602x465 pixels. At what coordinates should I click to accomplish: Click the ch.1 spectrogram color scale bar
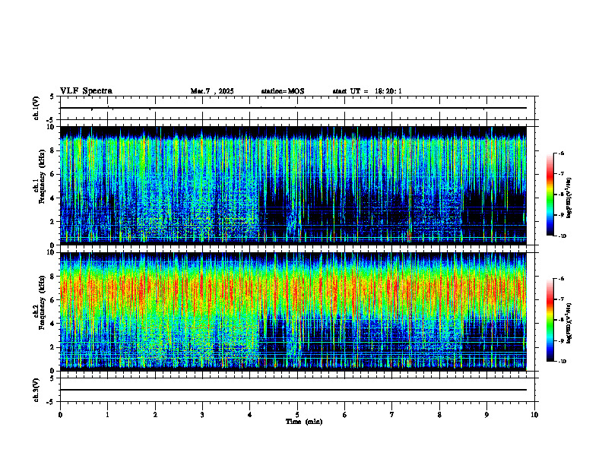click(x=550, y=195)
